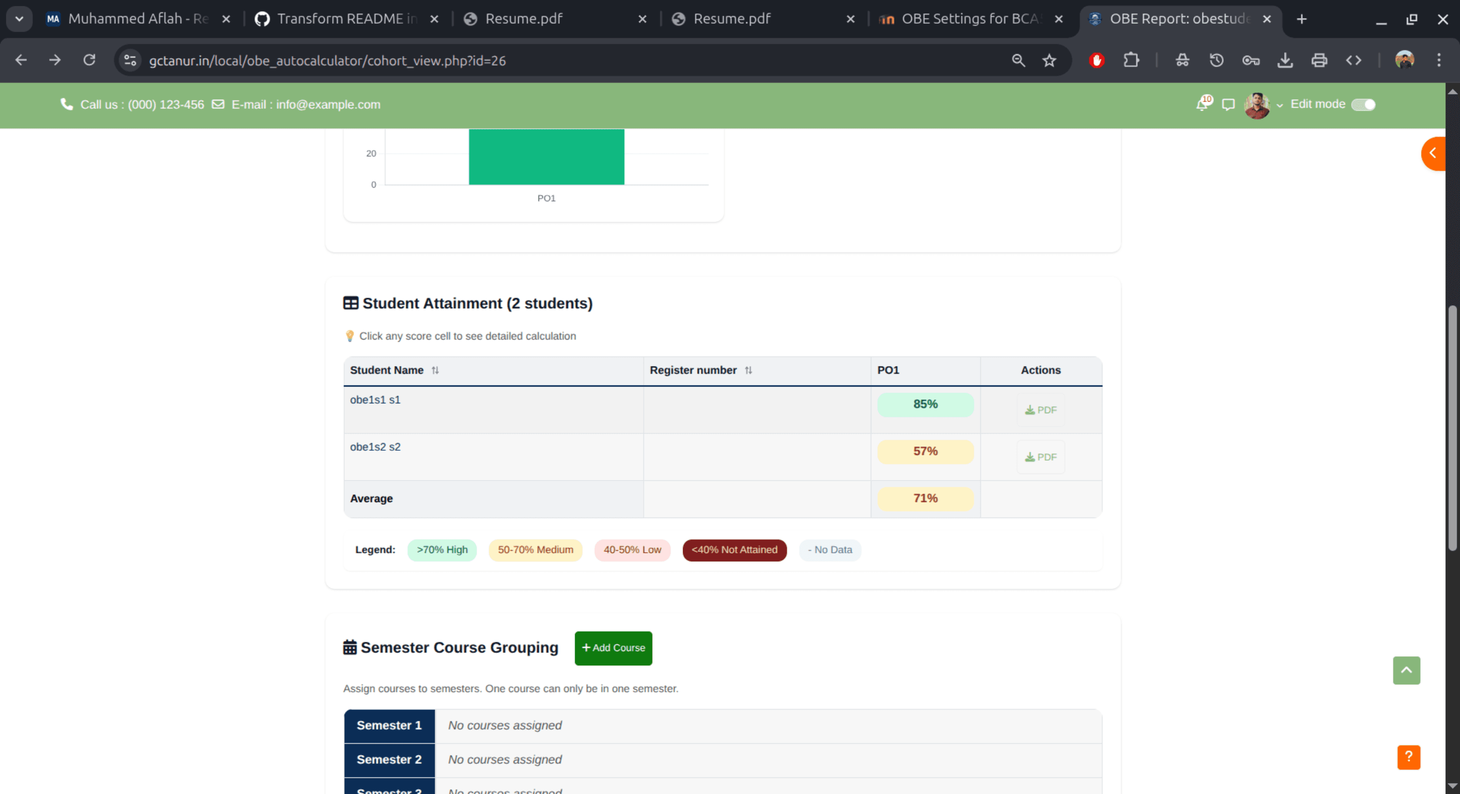The width and height of the screenshot is (1460, 794).
Task: Sort the table by Student Name
Action: tap(436, 370)
